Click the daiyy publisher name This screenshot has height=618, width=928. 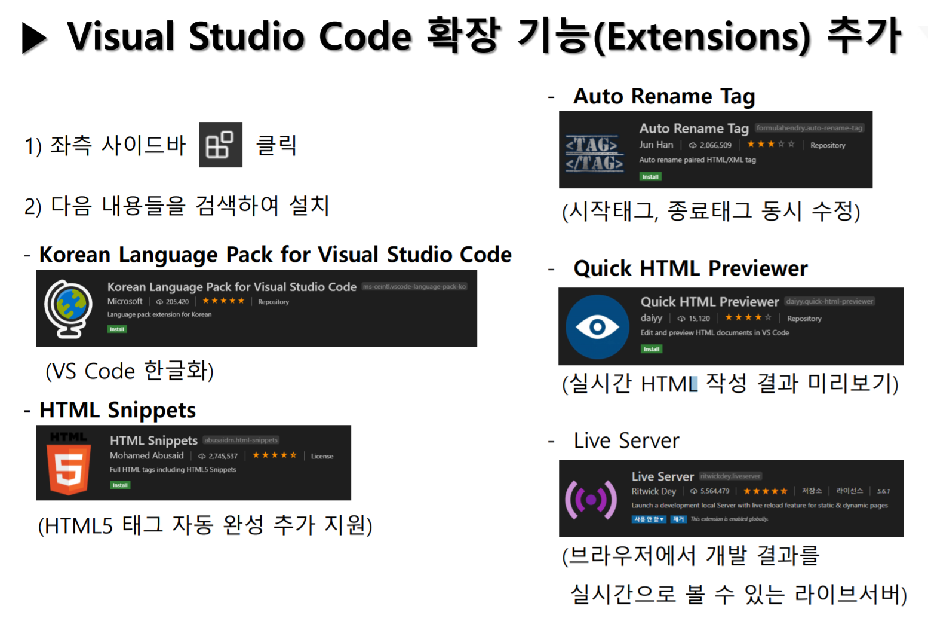(x=652, y=318)
